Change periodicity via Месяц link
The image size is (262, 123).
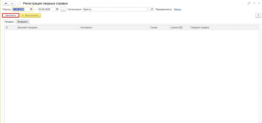point(177,9)
